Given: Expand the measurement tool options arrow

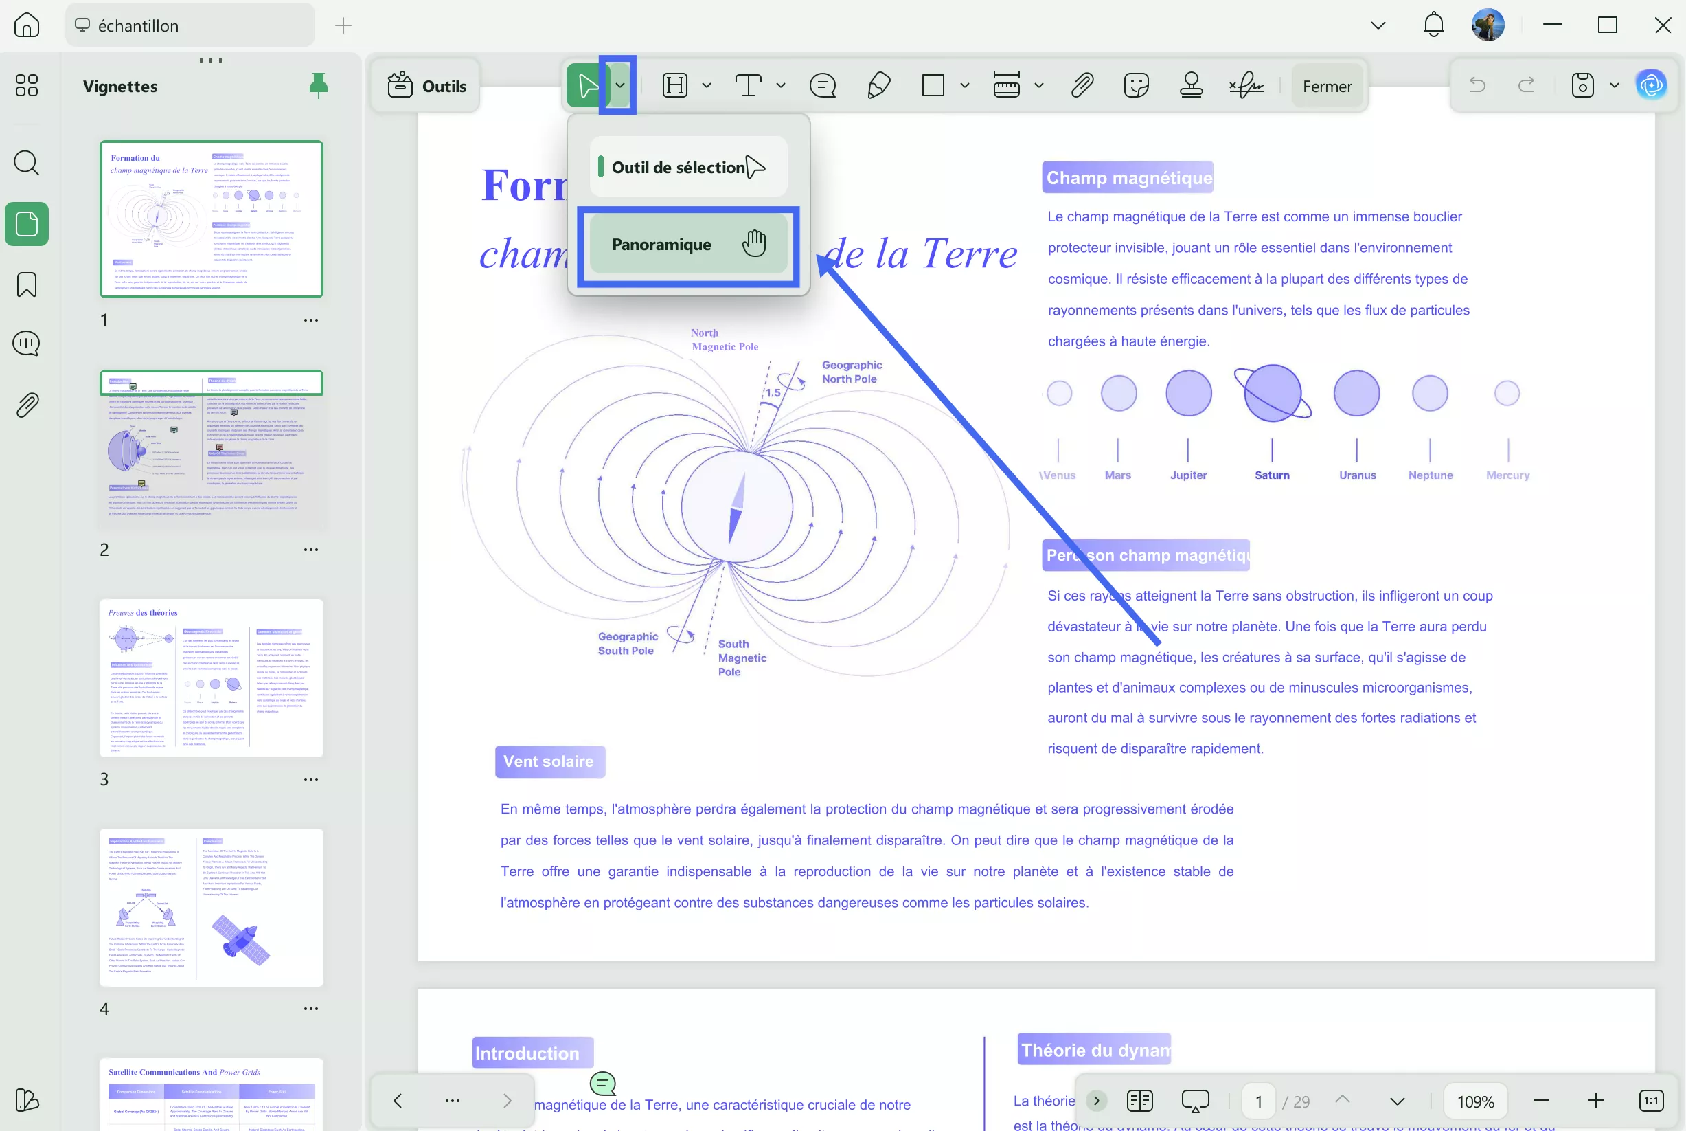Looking at the screenshot, I should coord(1038,85).
